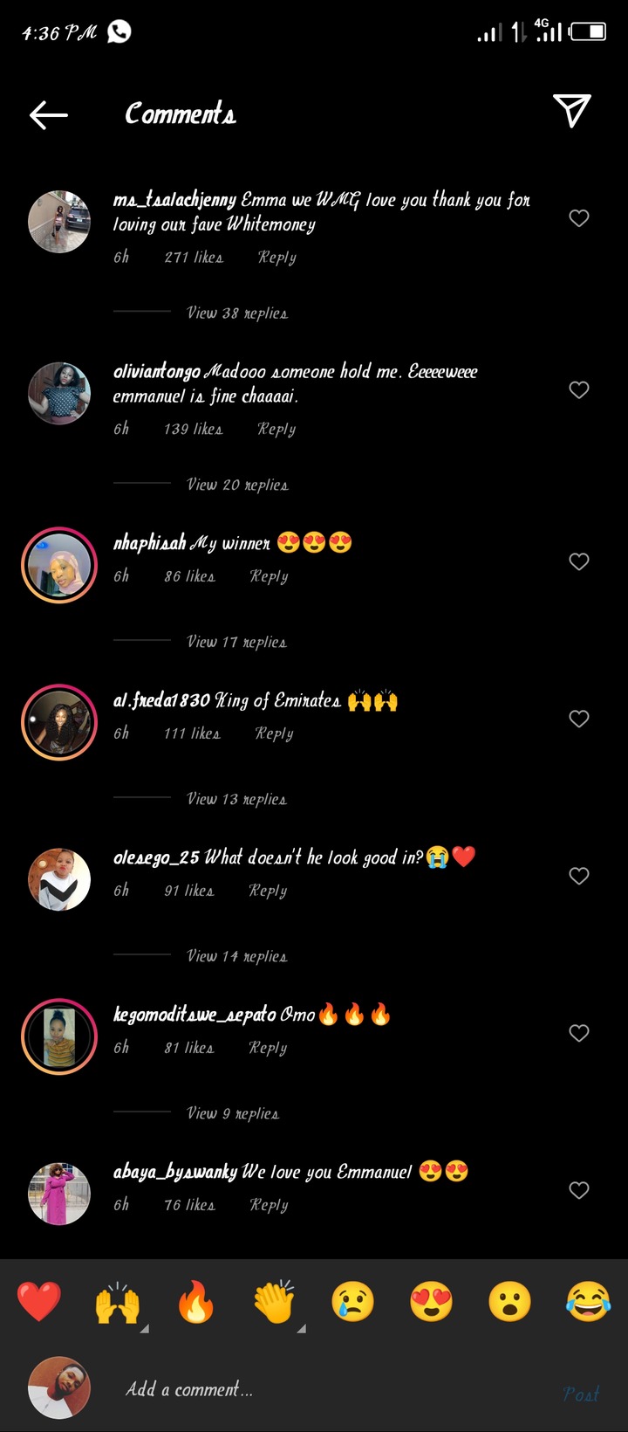Insert heart-eyes emoji reaction

(x=431, y=1302)
